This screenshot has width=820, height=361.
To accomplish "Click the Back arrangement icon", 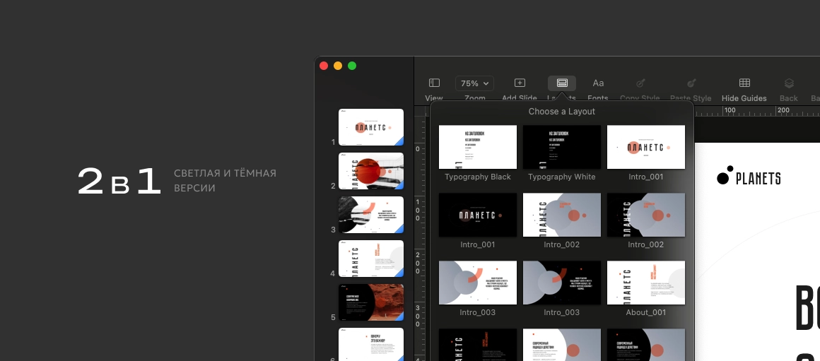I will click(x=789, y=83).
